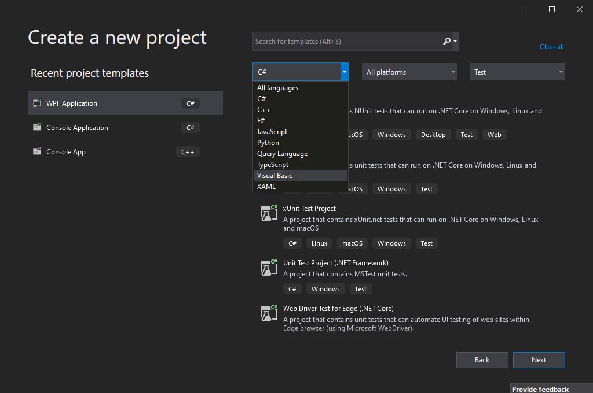Click the Console Application template icon

pos(37,128)
